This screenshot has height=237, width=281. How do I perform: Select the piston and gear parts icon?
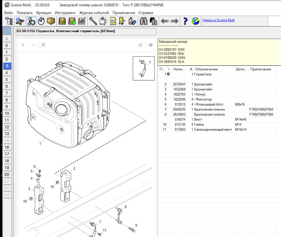point(31,21)
